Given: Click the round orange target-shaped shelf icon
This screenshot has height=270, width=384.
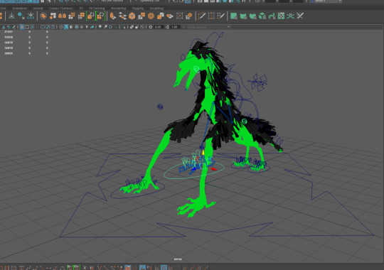Looking at the screenshot, I should 151,16.
